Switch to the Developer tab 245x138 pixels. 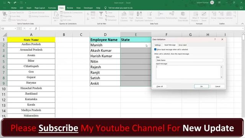(88, 8)
